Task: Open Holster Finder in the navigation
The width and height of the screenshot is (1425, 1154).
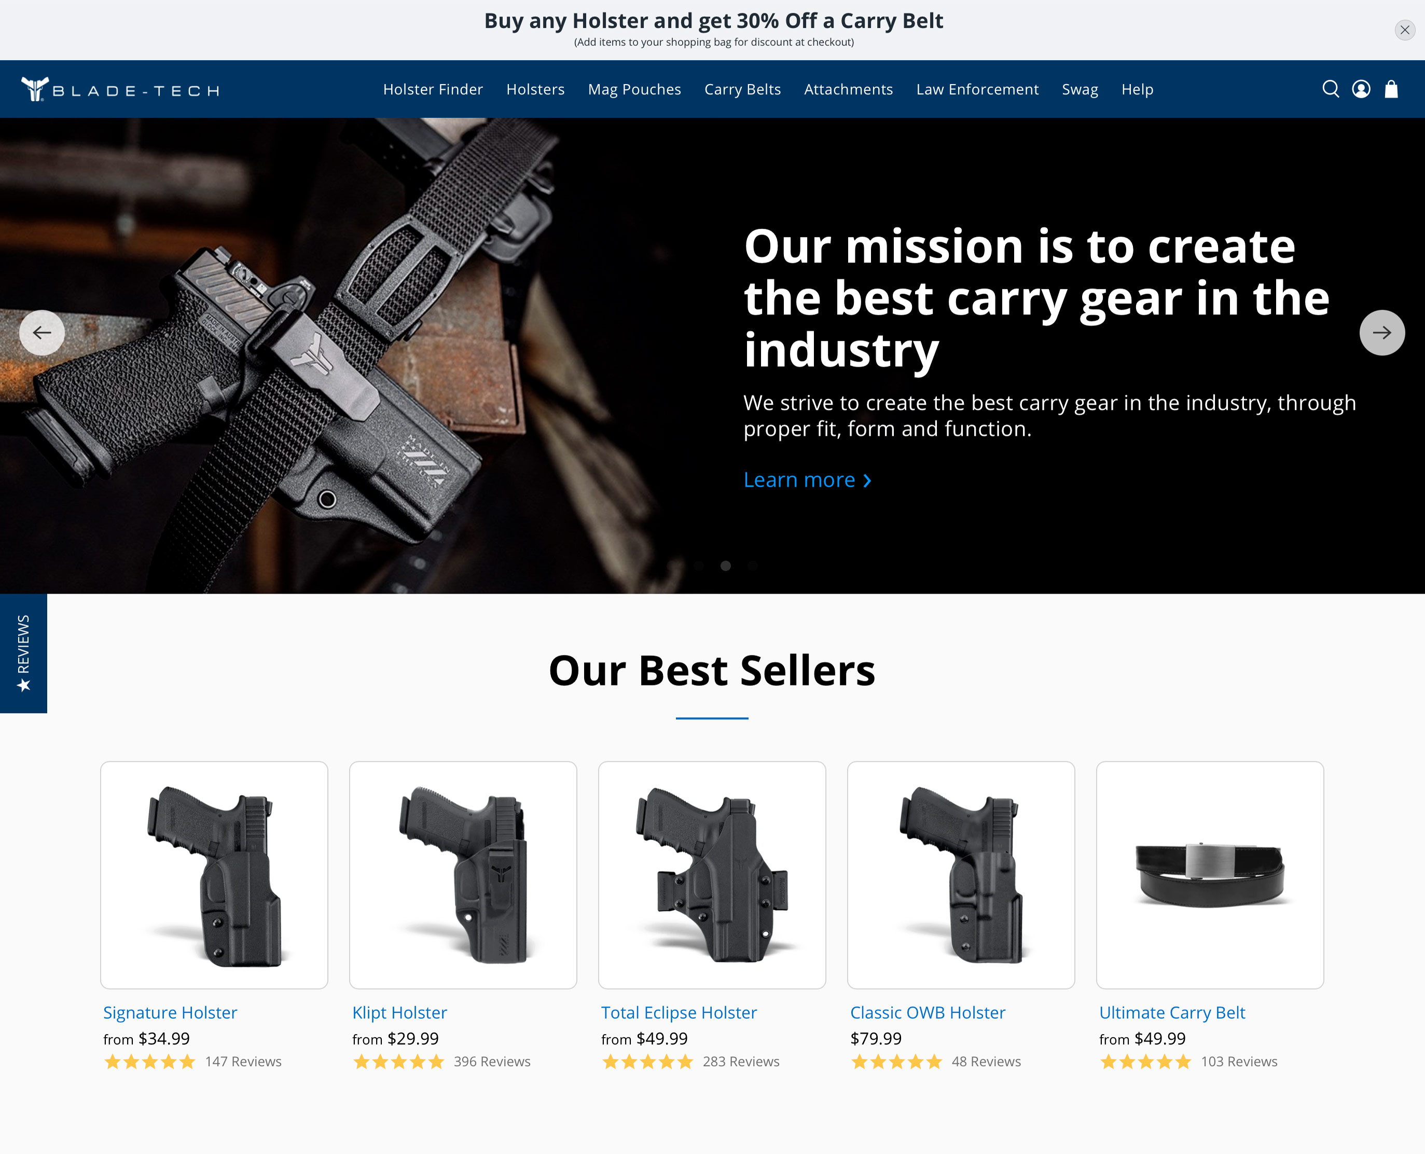Action: 433,89
